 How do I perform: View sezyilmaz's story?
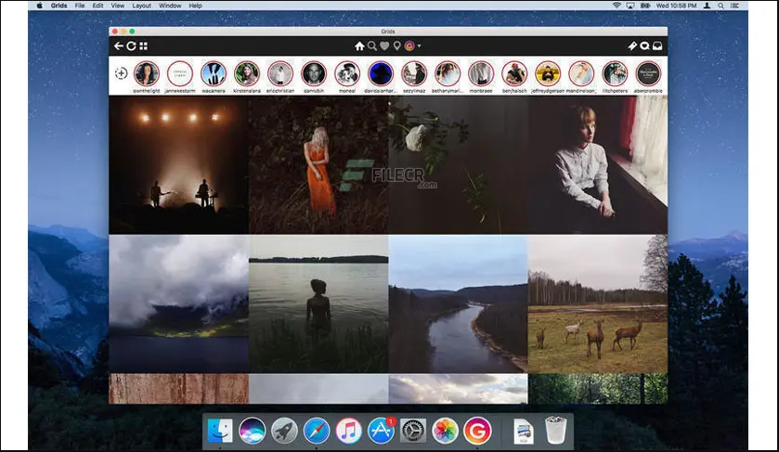(414, 73)
